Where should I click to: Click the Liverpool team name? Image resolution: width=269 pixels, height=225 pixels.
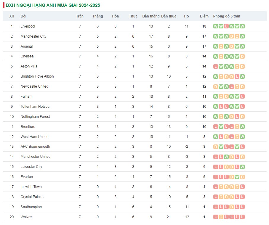pyautogui.click(x=28, y=26)
